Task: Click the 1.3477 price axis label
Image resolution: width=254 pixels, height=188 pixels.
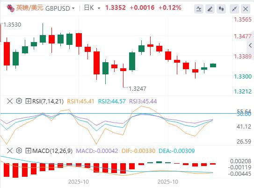Action: point(243,36)
